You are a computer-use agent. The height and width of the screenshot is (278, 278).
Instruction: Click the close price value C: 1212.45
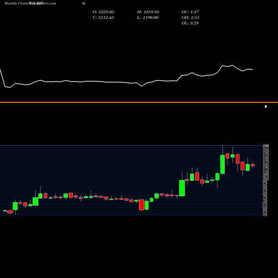(103, 18)
